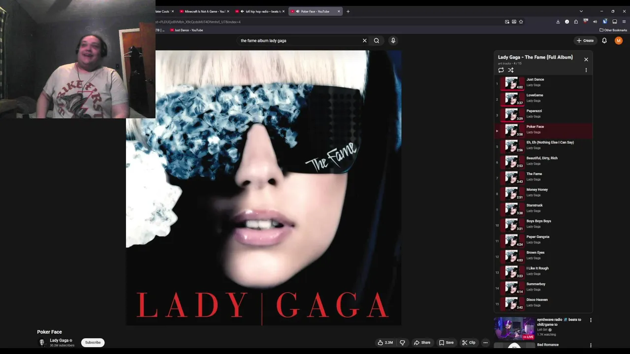This screenshot has width=630, height=354.
Task: Click the magnifier search button
Action: pyautogui.click(x=377, y=41)
